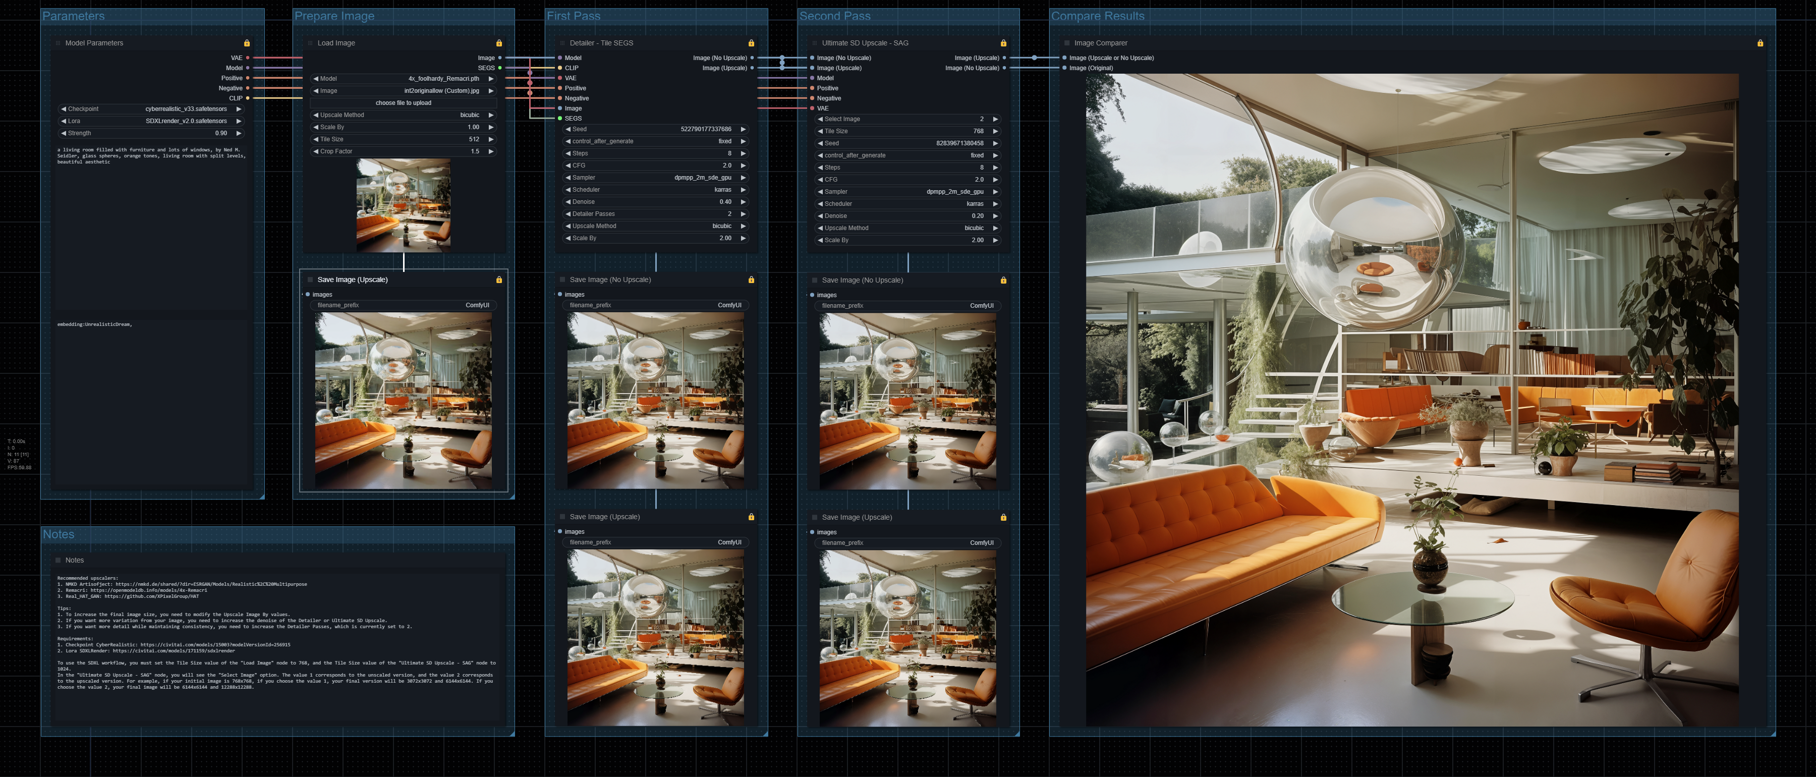Image resolution: width=1816 pixels, height=777 pixels.
Task: Click the choose file to upload button
Action: click(403, 103)
